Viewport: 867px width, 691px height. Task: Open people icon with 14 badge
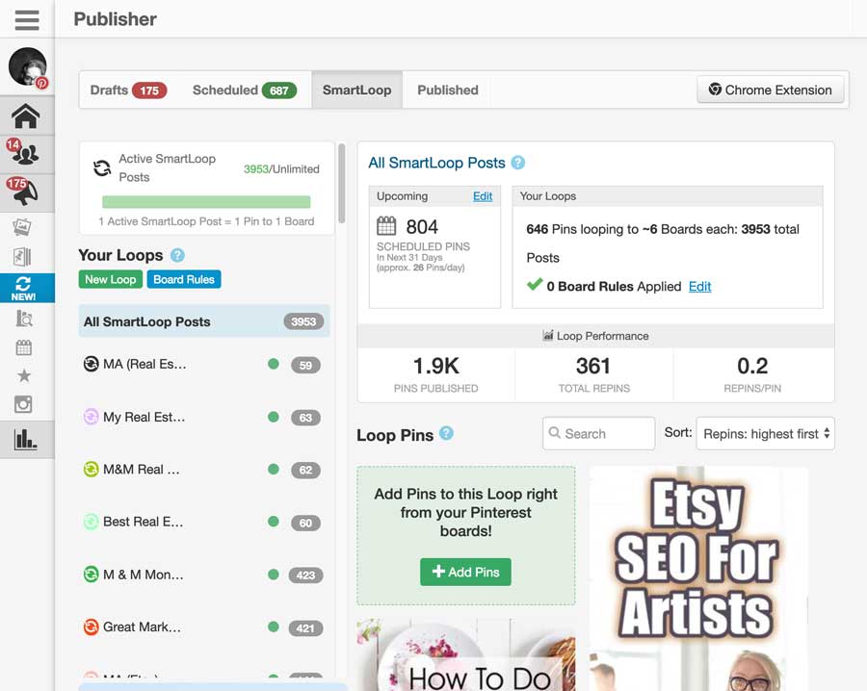pyautogui.click(x=24, y=154)
